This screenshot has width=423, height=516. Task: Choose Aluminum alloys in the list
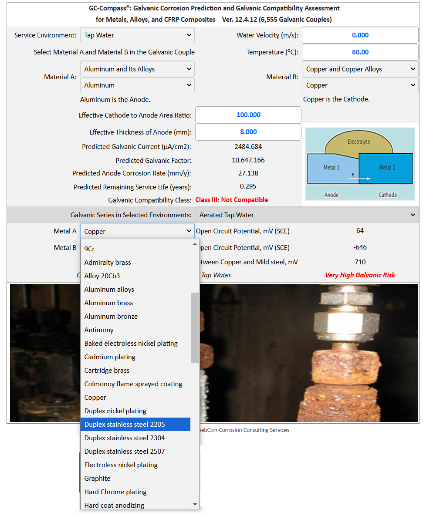135,289
